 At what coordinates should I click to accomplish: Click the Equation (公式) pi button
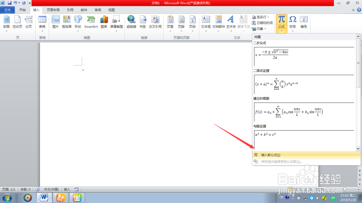pyautogui.click(x=281, y=23)
